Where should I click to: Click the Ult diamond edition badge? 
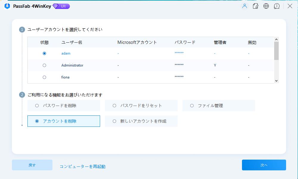pos(61,6)
